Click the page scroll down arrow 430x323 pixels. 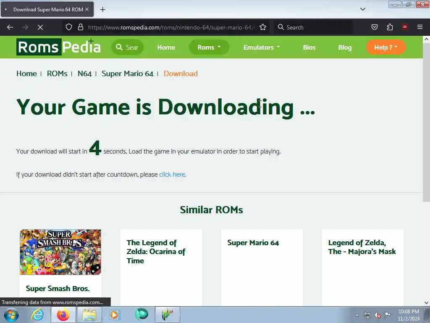[426, 303]
